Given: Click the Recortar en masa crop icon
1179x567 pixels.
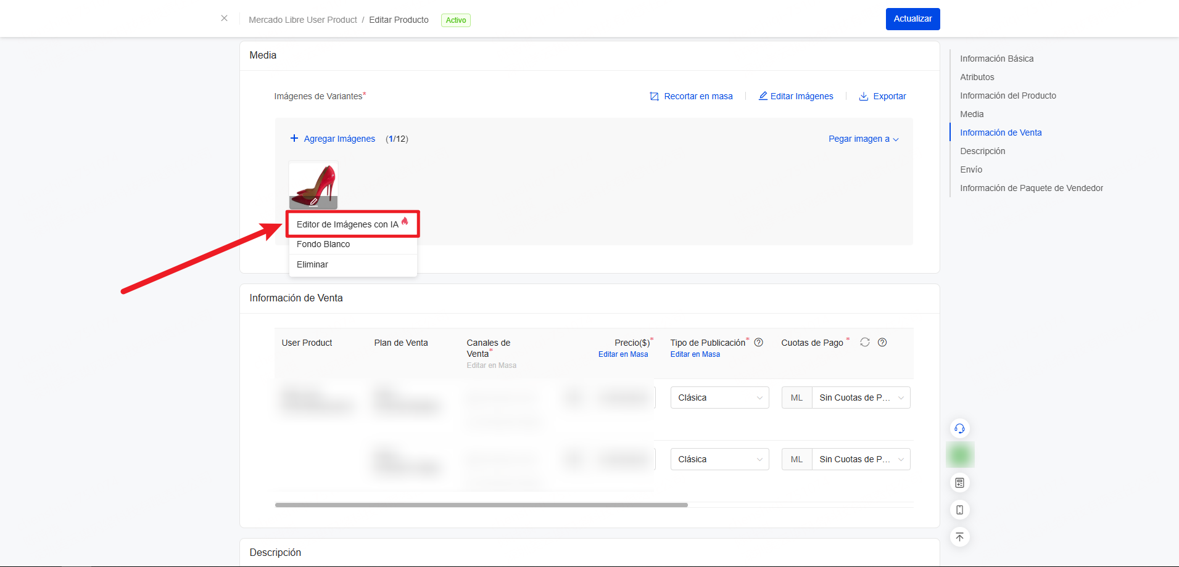Looking at the screenshot, I should [654, 97].
